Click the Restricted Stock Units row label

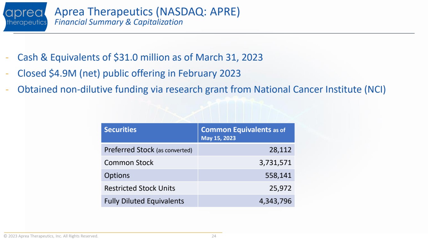pyautogui.click(x=140, y=188)
